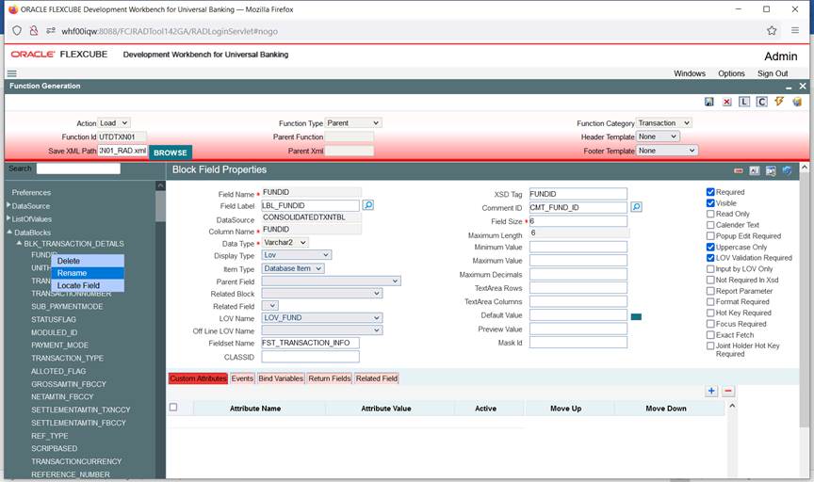This screenshot has height=482, width=814.
Task: Enable the Calender Text checkbox
Action: pyautogui.click(x=710, y=225)
